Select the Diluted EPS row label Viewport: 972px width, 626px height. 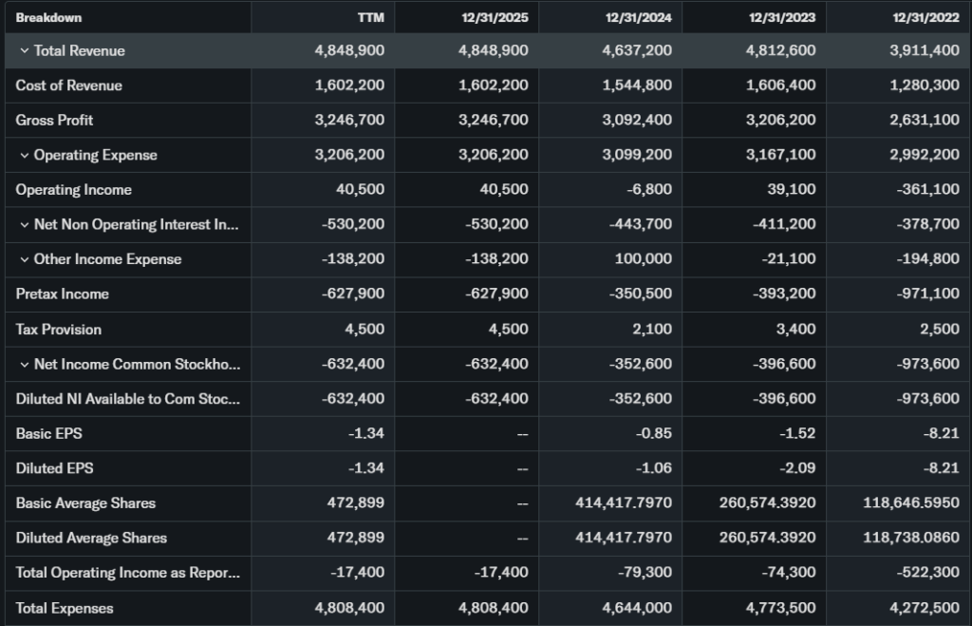coord(54,468)
